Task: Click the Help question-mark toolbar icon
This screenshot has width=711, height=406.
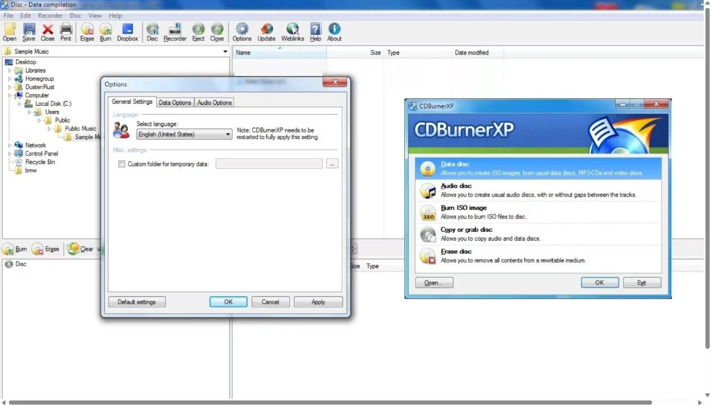Action: pyautogui.click(x=316, y=32)
